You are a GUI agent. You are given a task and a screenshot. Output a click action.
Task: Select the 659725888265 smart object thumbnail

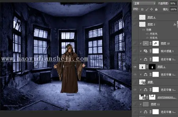142,97
